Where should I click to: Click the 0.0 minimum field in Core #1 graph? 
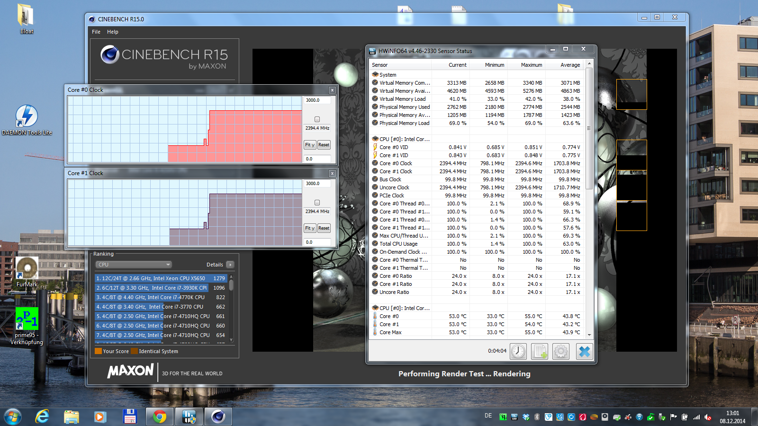click(x=317, y=242)
